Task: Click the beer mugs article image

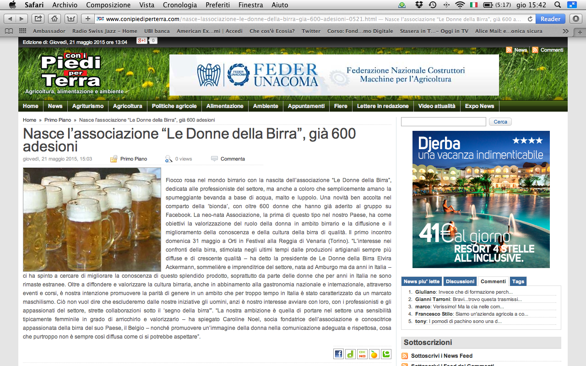Action: [92, 220]
